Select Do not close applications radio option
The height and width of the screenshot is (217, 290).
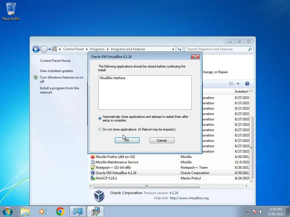100,129
